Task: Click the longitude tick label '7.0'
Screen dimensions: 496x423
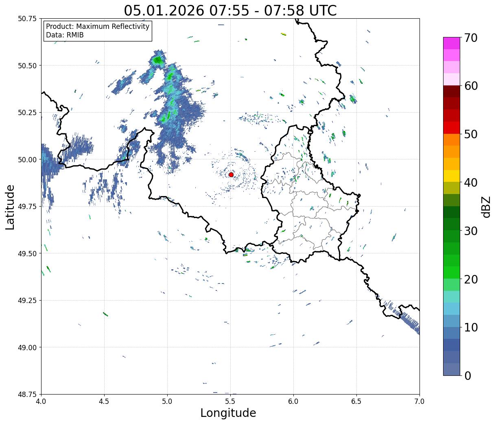Action: [x=420, y=401]
